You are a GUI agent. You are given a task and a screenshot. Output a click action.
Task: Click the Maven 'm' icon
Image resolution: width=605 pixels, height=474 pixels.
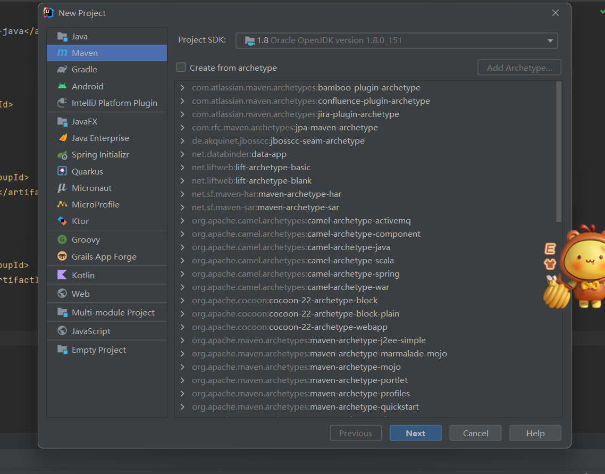62,53
